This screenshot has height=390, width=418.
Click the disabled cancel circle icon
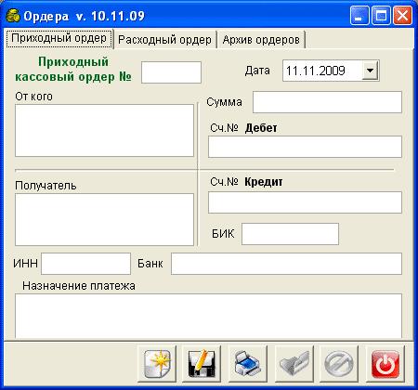(x=339, y=364)
